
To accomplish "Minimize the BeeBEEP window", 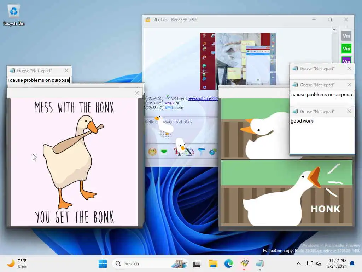I will click(314, 20).
